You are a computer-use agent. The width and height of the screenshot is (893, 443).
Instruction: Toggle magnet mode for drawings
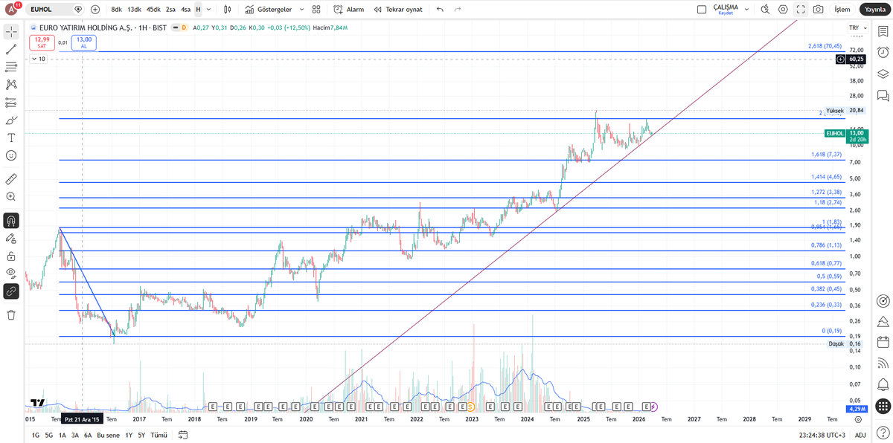11,221
